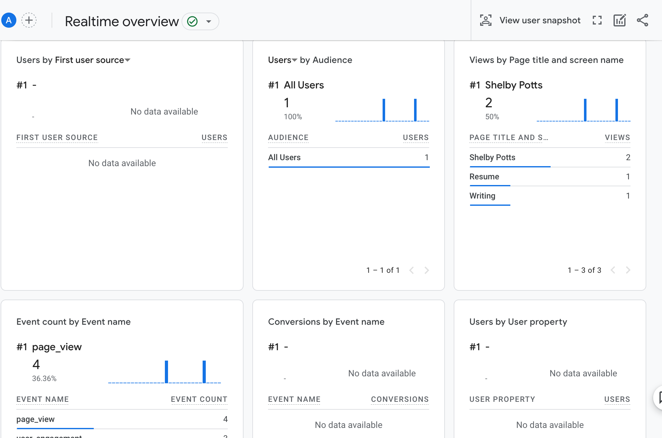Go to the previous page in the Views card
Image resolution: width=662 pixels, height=438 pixels.
[x=613, y=270]
